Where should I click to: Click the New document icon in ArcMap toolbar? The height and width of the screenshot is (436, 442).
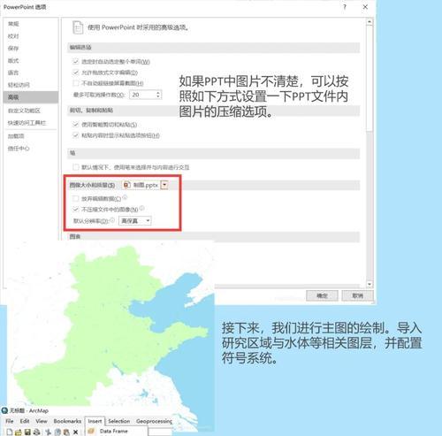[9, 432]
